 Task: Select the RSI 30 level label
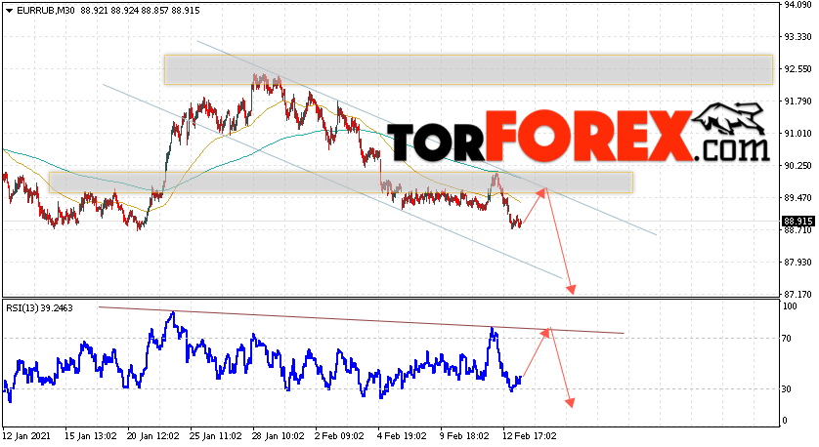click(788, 389)
